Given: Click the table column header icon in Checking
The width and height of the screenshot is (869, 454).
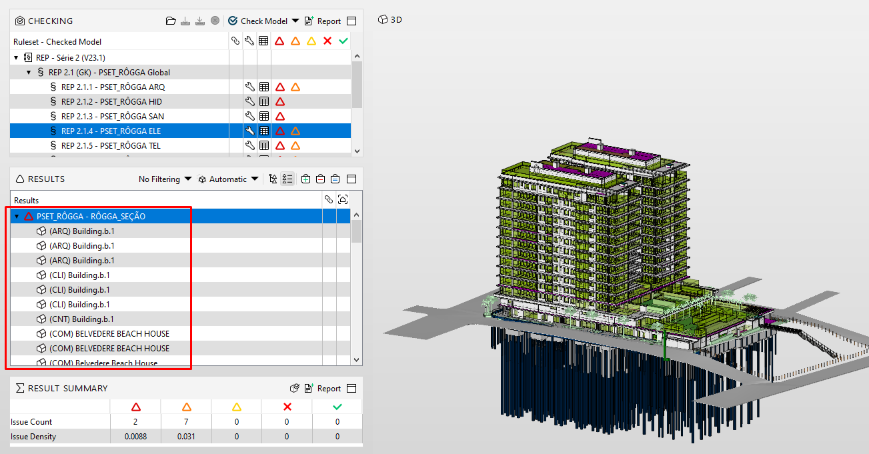Looking at the screenshot, I should (264, 41).
